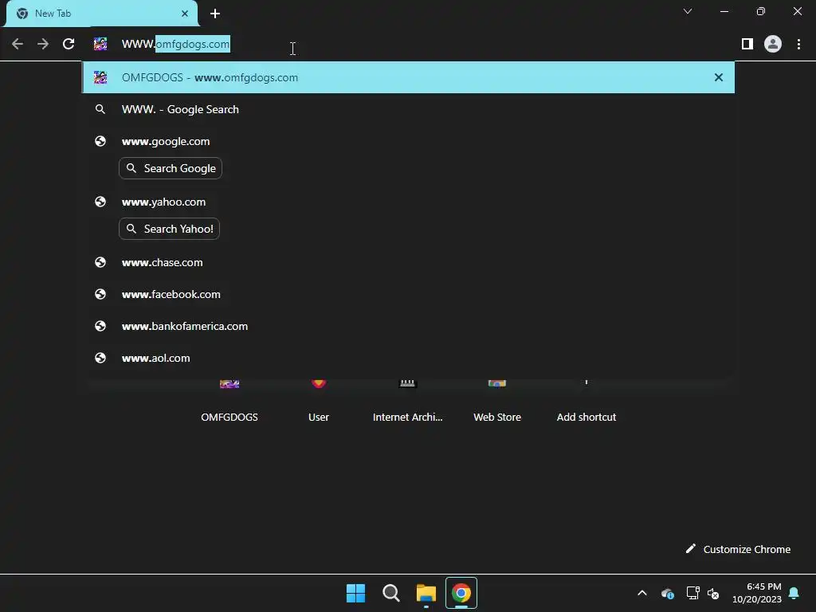Go forward using the forward arrow
The width and height of the screenshot is (816, 612).
click(43, 45)
